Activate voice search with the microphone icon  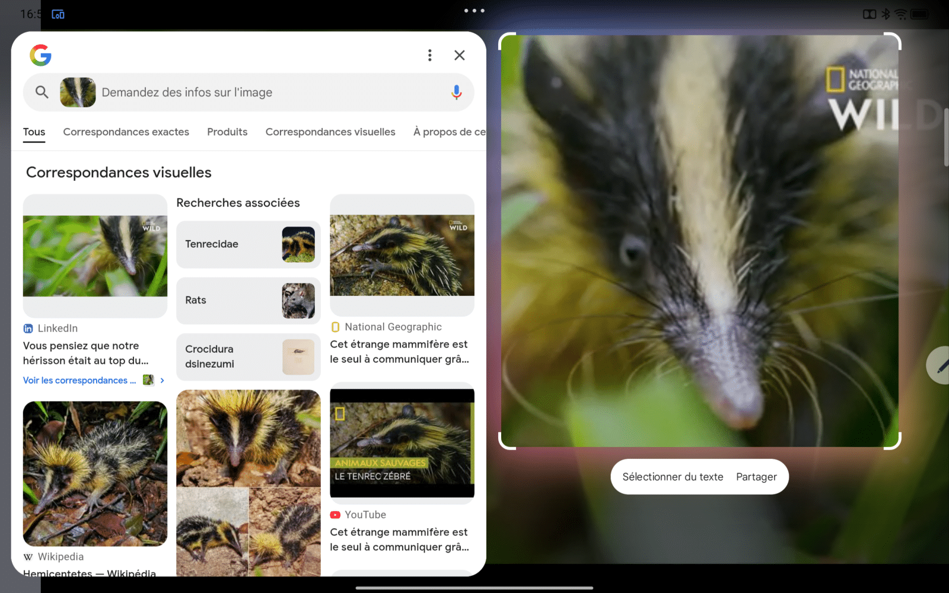point(456,93)
